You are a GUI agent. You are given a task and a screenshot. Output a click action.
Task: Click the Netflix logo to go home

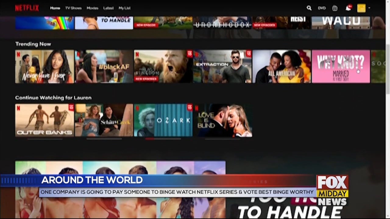click(x=27, y=8)
